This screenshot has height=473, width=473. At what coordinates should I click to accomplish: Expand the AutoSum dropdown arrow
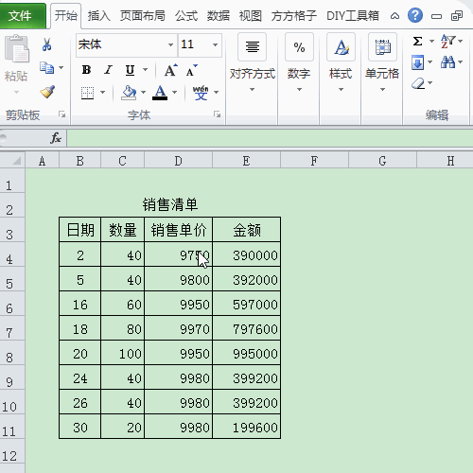[431, 41]
